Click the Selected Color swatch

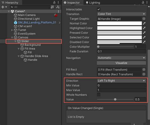pyautogui.click(x=119, y=37)
